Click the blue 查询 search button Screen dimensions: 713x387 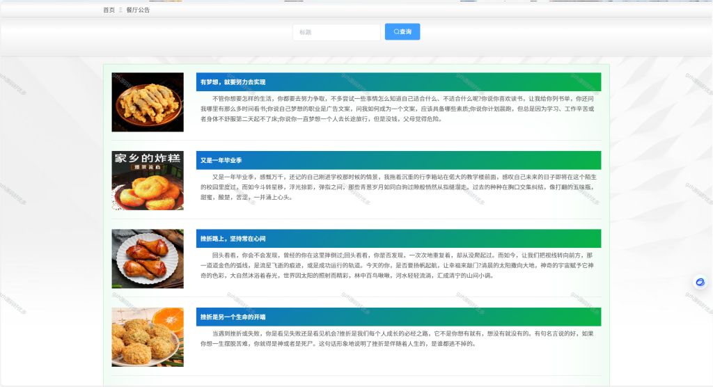coord(402,32)
